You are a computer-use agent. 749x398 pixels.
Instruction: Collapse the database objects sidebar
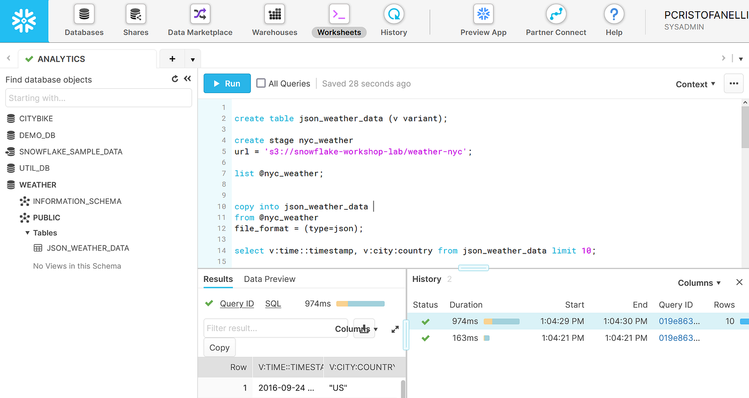pyautogui.click(x=187, y=79)
